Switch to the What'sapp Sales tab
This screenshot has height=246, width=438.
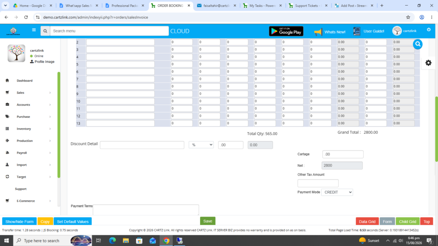coord(79,6)
